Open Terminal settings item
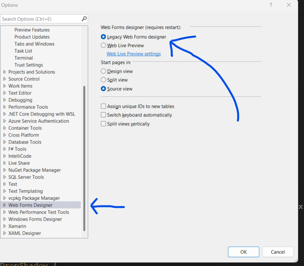Viewport: 304px width, 266px height. click(x=24, y=58)
